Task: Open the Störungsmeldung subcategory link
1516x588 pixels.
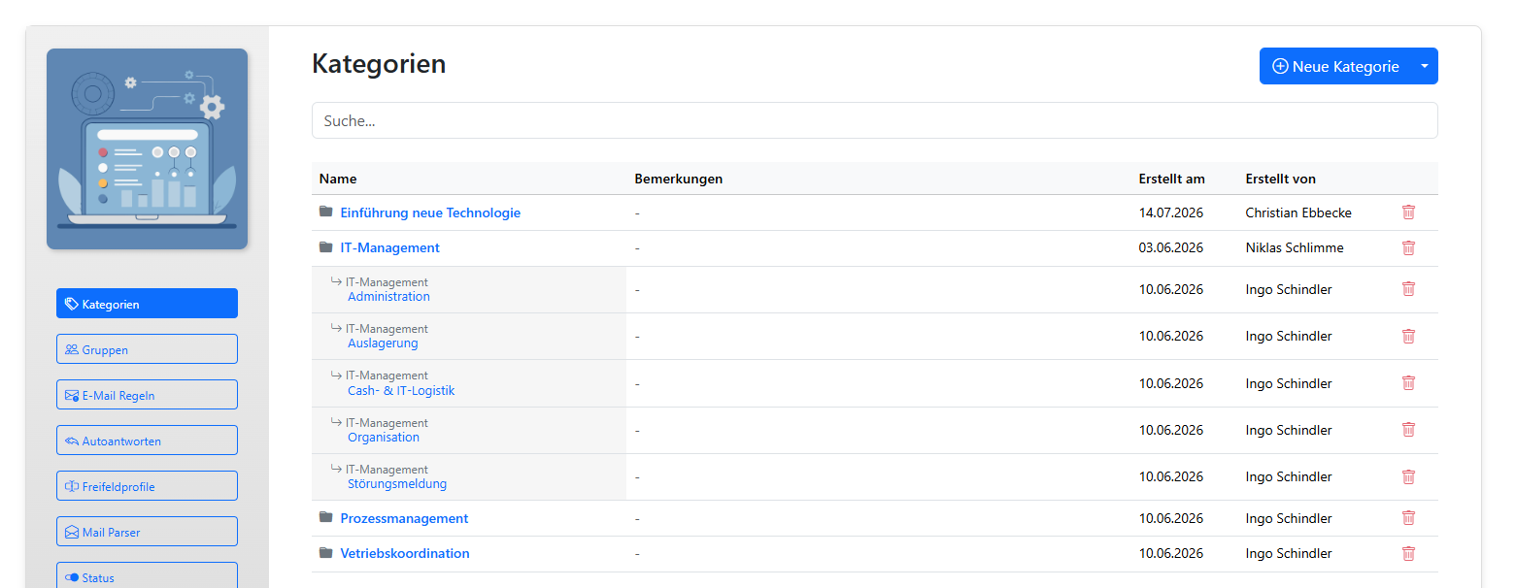Action: [397, 483]
